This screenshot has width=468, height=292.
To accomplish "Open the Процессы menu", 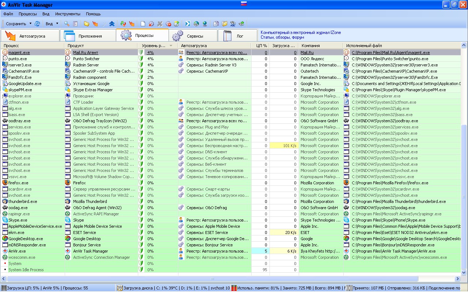I will click(28, 14).
